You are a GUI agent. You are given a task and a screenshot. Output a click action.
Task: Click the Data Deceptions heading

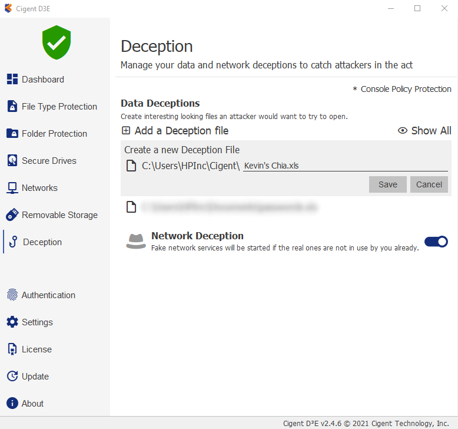tap(160, 103)
